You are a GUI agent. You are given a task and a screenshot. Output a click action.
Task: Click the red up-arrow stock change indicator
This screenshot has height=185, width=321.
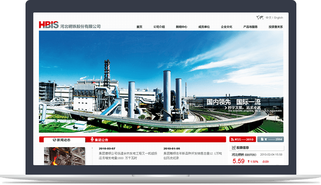coord(249,162)
